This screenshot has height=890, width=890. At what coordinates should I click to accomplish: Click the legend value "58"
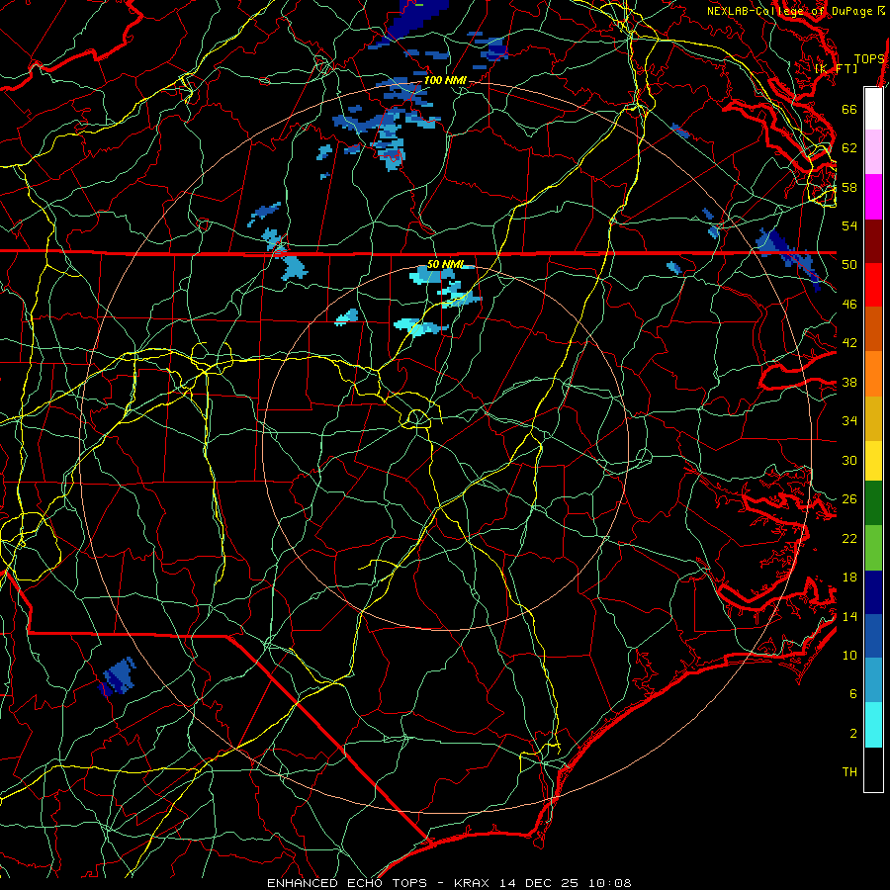pos(849,187)
